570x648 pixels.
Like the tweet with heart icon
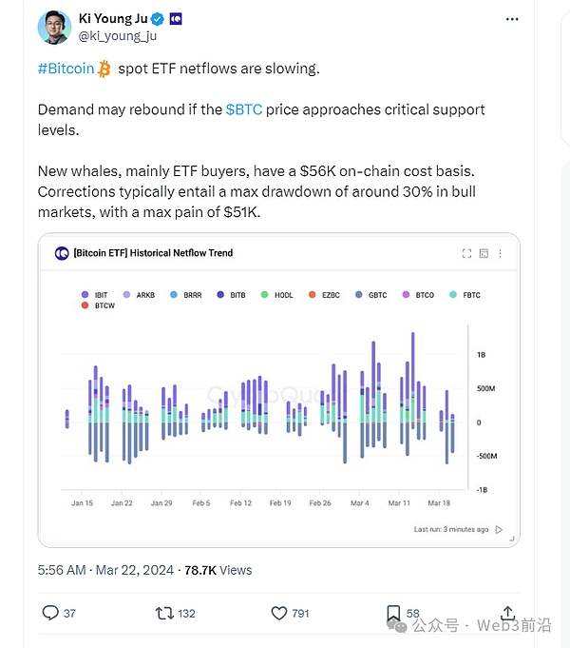tap(279, 613)
